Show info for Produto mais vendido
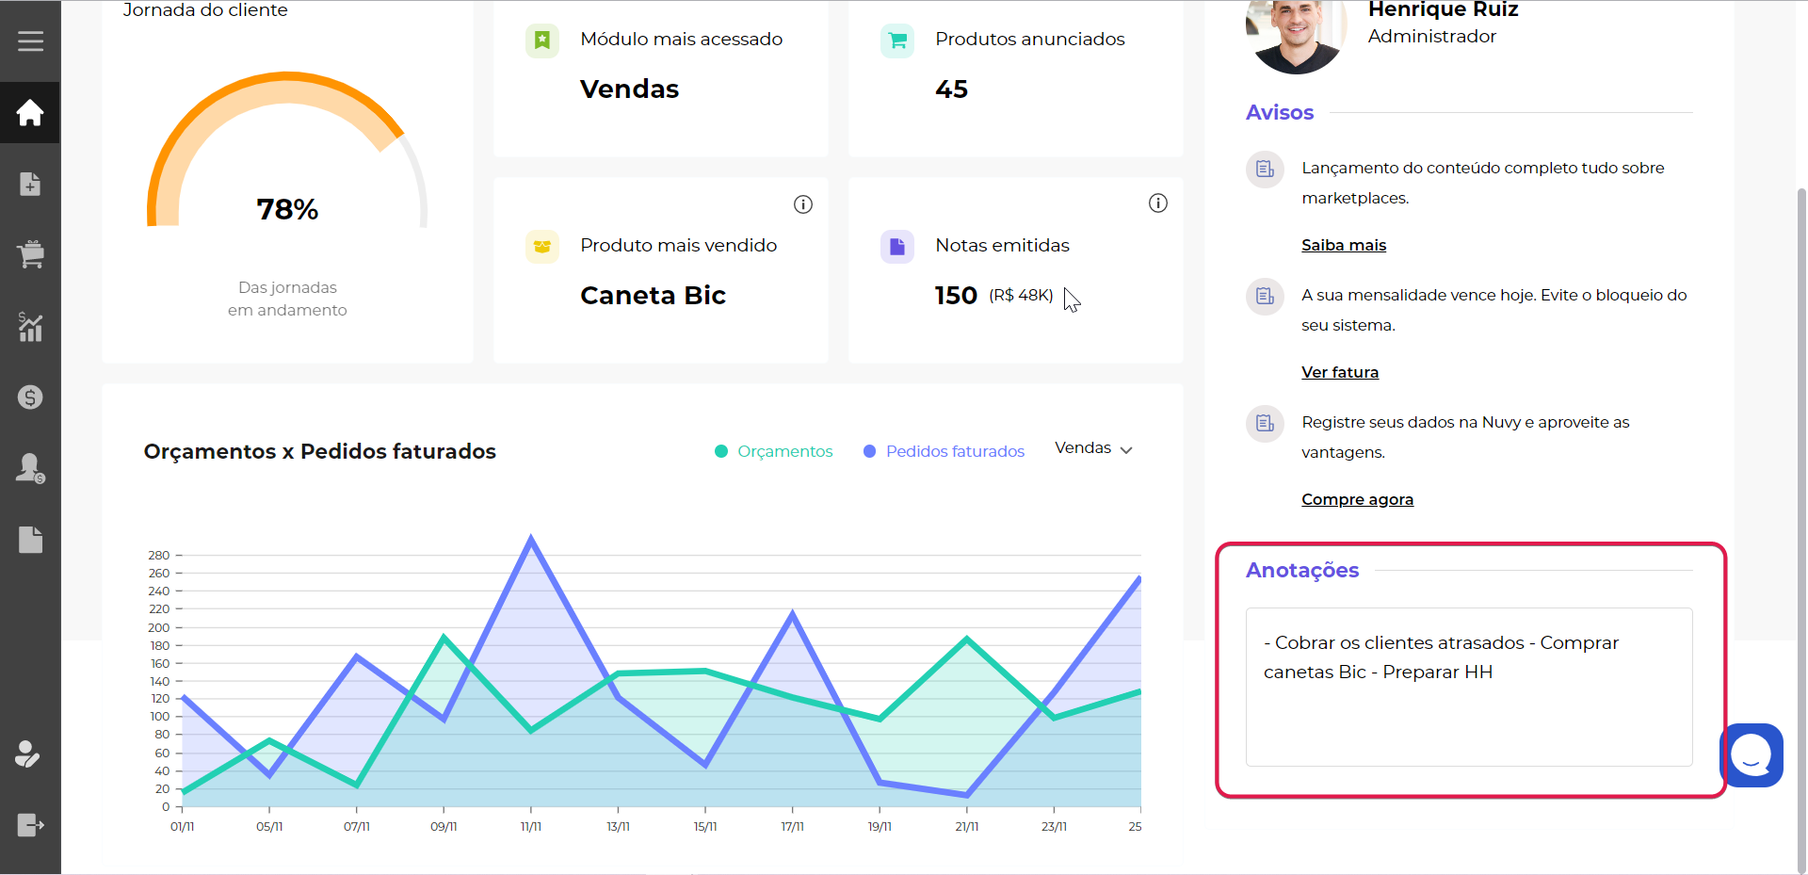This screenshot has width=1808, height=875. coord(803,204)
